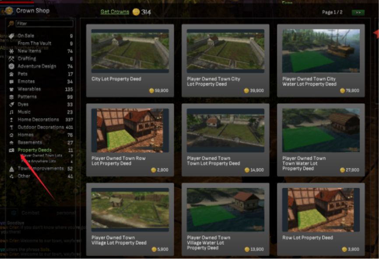Select Place Anywhere Lots subcategory

click(39, 161)
